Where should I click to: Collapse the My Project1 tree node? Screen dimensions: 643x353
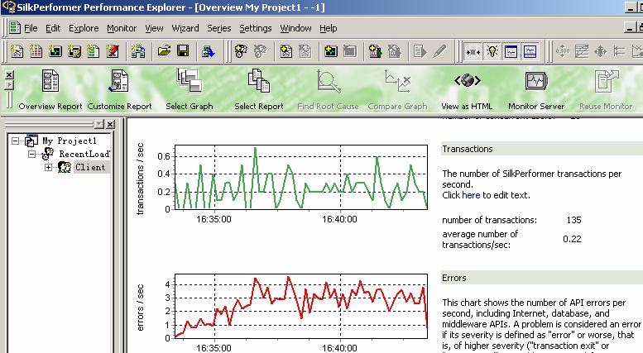click(16, 141)
